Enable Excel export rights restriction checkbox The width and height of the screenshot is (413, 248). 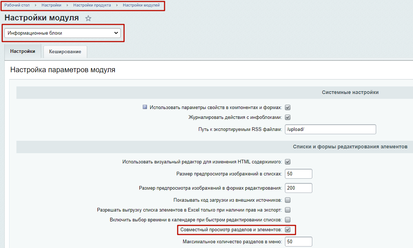click(287, 210)
